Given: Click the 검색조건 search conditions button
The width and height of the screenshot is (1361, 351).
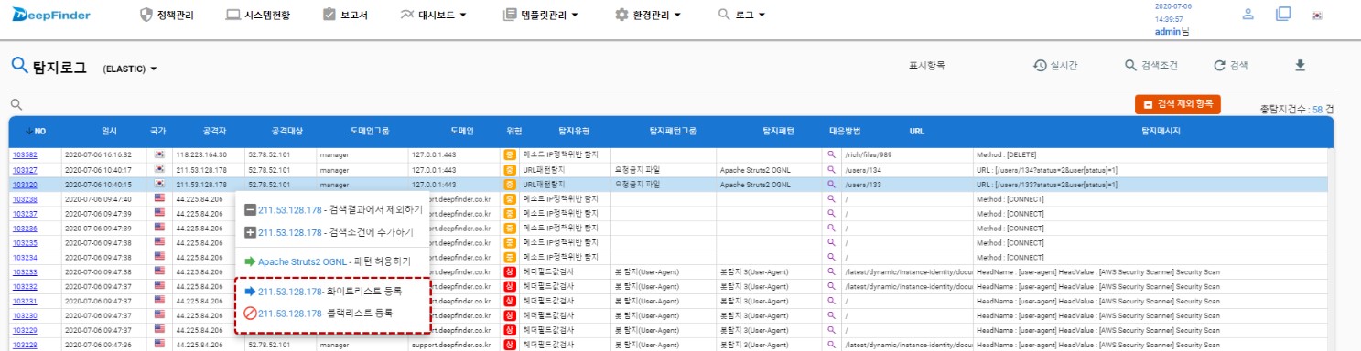Looking at the screenshot, I should click(x=1151, y=66).
